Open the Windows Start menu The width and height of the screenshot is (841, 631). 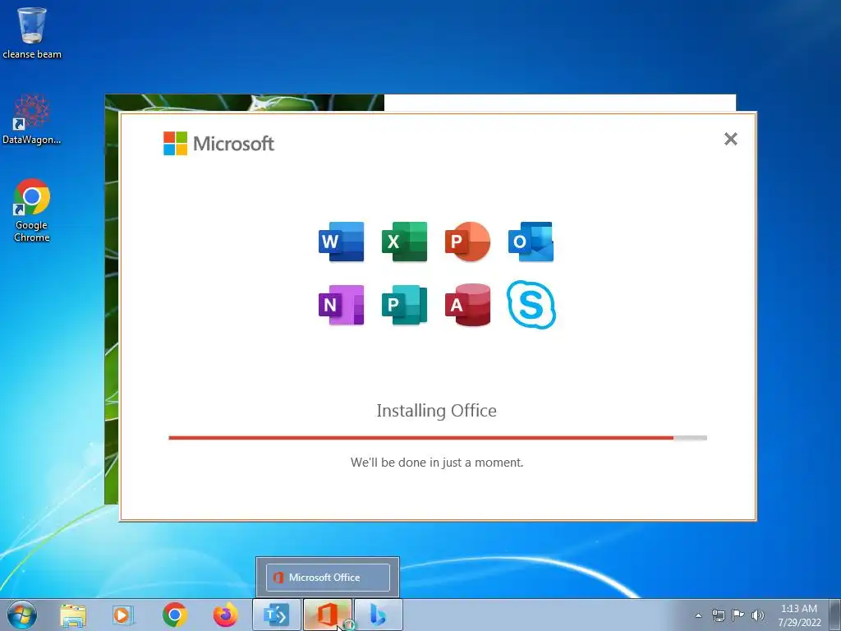(x=22, y=615)
